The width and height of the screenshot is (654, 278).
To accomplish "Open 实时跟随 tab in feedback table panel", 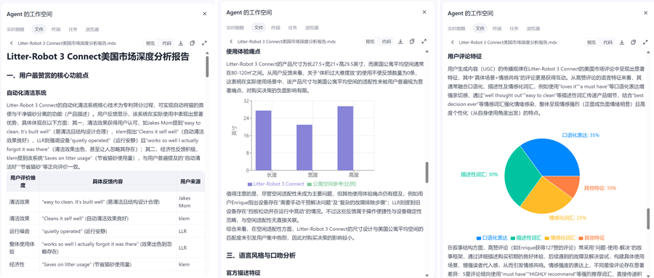I will (x=15, y=30).
